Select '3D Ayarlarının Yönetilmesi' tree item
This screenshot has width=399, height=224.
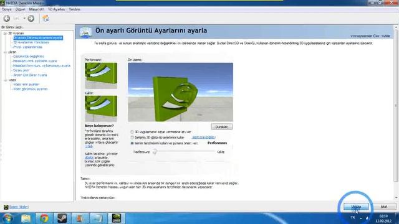click(31, 42)
